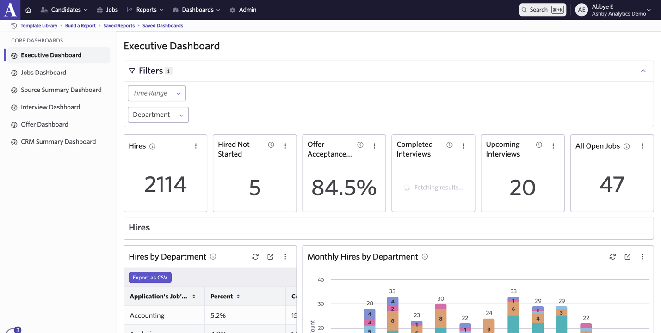Select Source Summary Dashboard in sidebar
The height and width of the screenshot is (333, 661).
[x=59, y=90]
